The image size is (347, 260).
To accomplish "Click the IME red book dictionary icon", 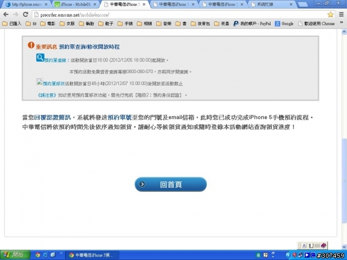I will [323, 245].
